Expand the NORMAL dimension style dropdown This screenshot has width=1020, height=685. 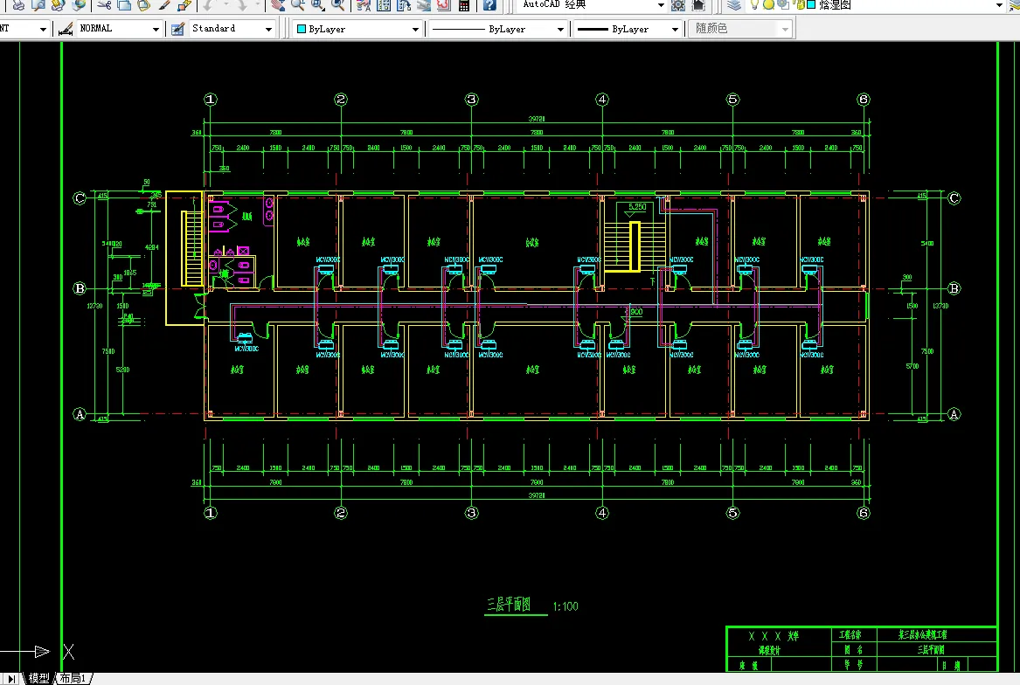[118, 29]
